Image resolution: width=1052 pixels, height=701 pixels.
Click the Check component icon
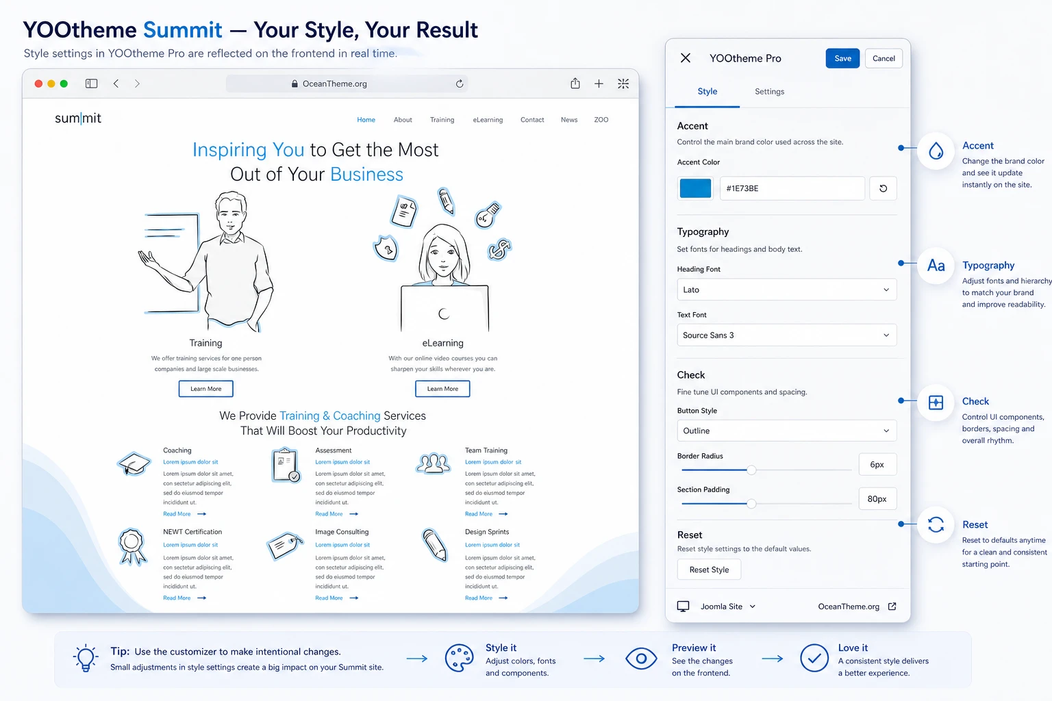[936, 403]
